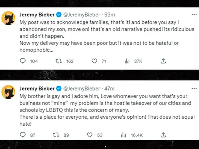This screenshot has width=199, height=149.
Task: Open more options on the second tweet
Action: point(194,88)
